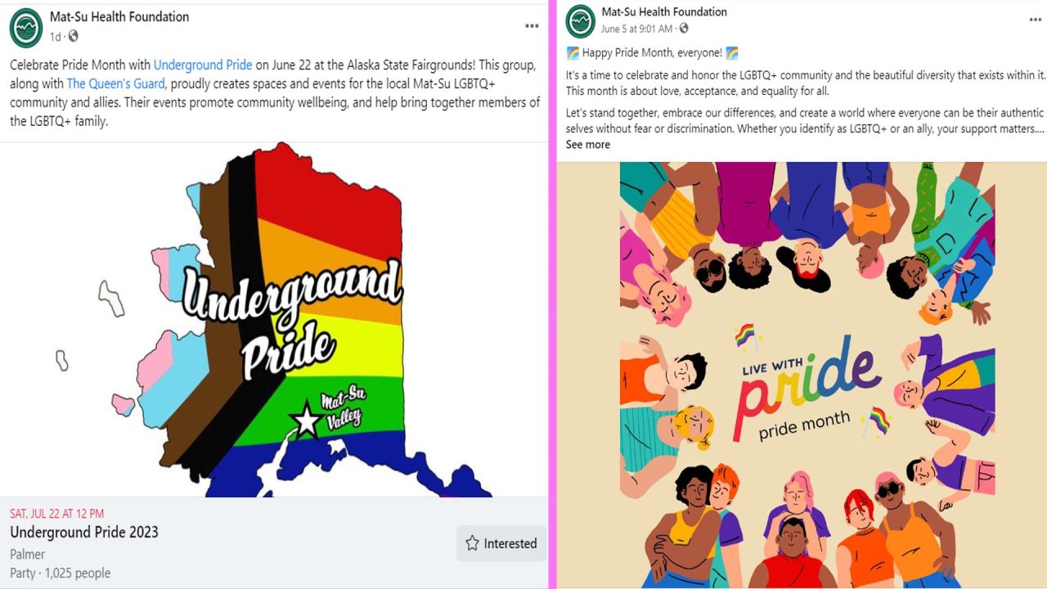
Task: Open three-dot options menu on left post
Action: [x=532, y=26]
